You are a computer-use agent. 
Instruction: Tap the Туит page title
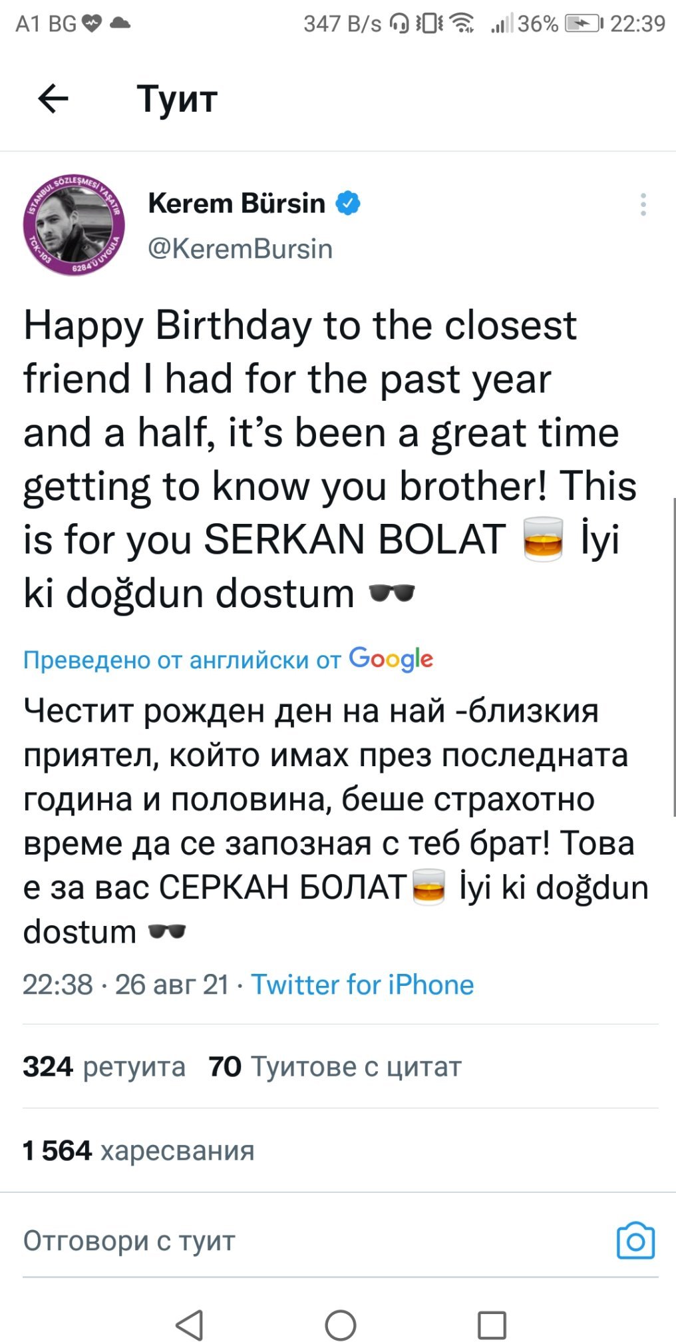pyautogui.click(x=178, y=99)
